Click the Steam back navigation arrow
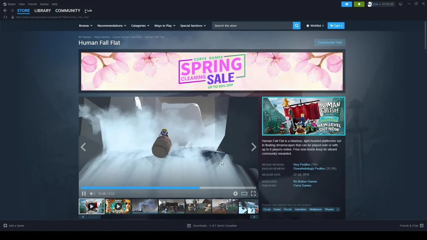 tap(5, 11)
